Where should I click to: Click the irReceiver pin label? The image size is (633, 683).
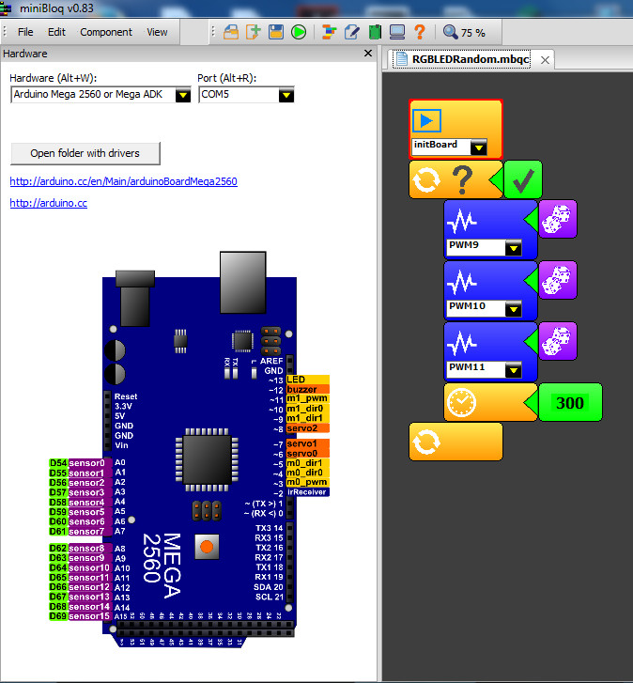(x=307, y=492)
